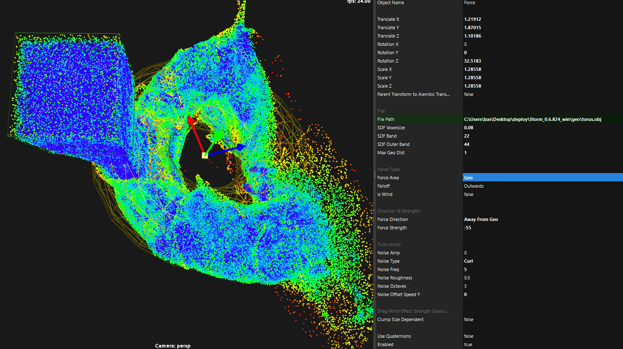Click the Rotation Z value 32.5183
The image size is (623, 349).
coord(472,61)
